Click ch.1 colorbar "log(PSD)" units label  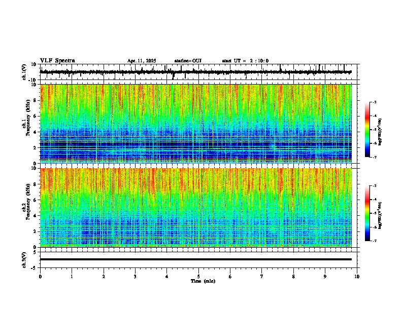380,132
